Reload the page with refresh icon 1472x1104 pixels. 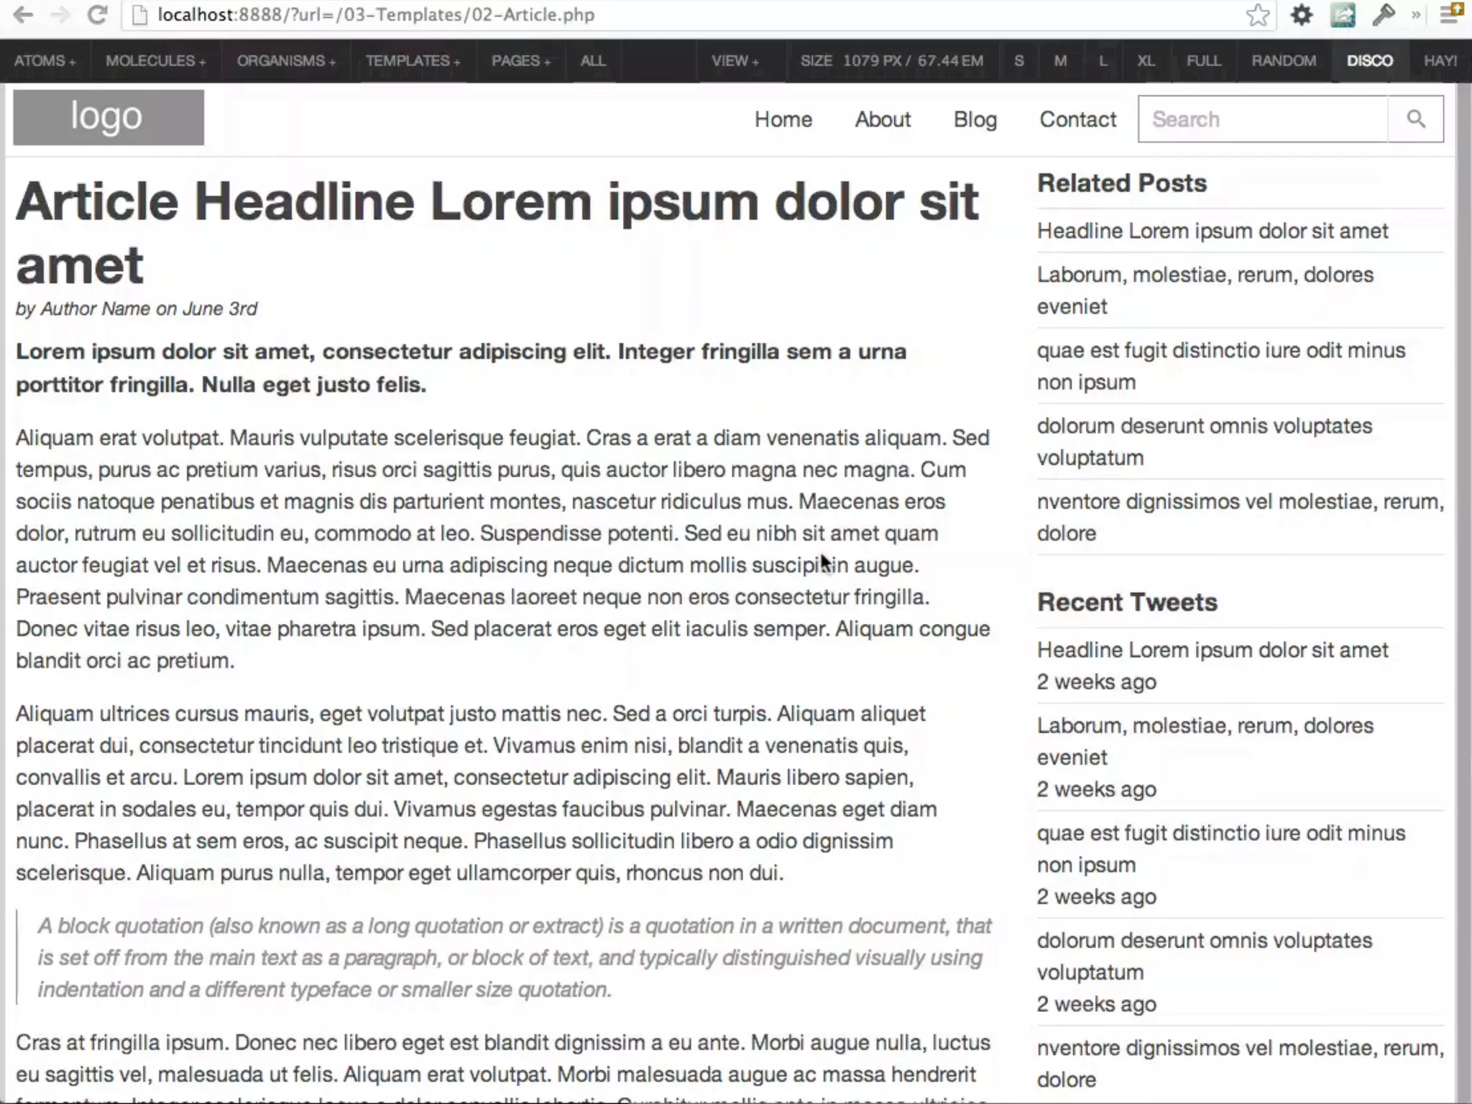point(97,15)
